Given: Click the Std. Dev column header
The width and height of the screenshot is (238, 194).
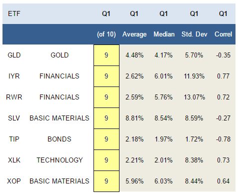Looking at the screenshot, I should coord(194,34).
